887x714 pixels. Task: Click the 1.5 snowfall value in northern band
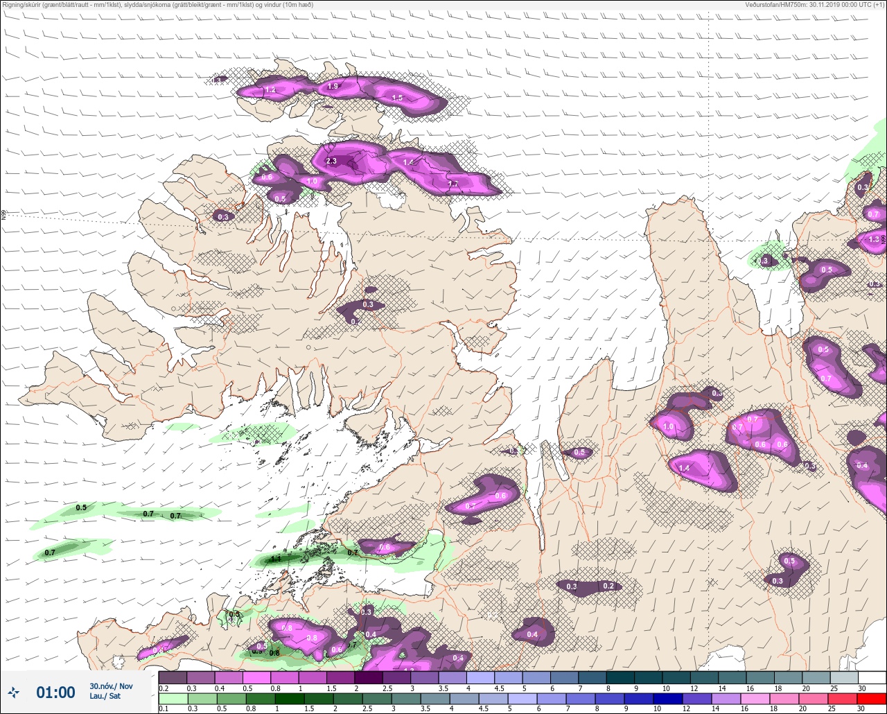(398, 98)
